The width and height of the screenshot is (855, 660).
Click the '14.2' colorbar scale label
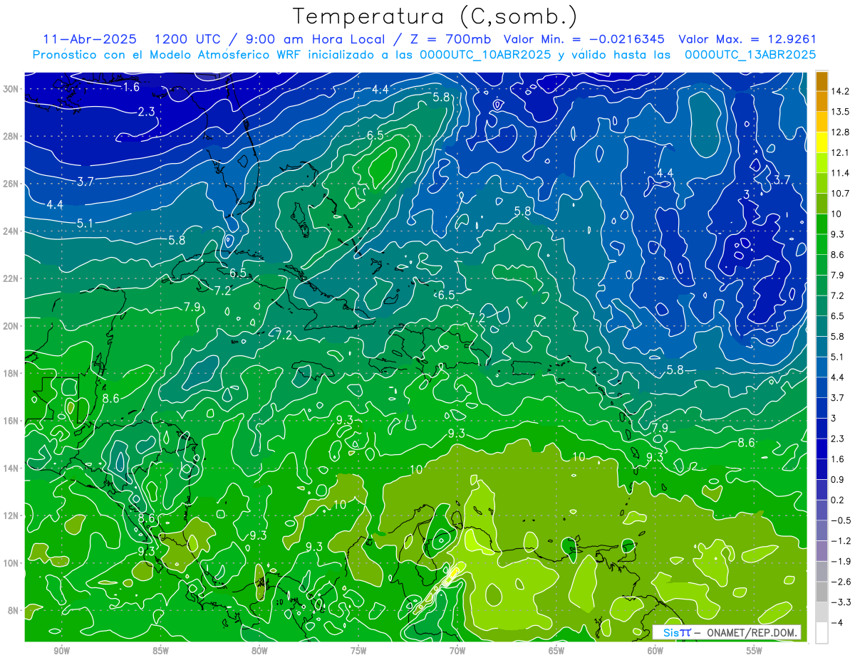coord(841,91)
